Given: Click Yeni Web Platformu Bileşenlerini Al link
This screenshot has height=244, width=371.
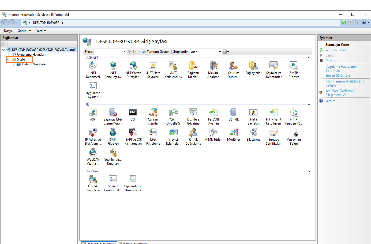Looking at the screenshot, I should point(339,93).
